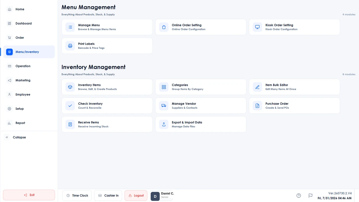Click the Marketing megaphone icon
This screenshot has height=202, width=359.
tap(10, 80)
